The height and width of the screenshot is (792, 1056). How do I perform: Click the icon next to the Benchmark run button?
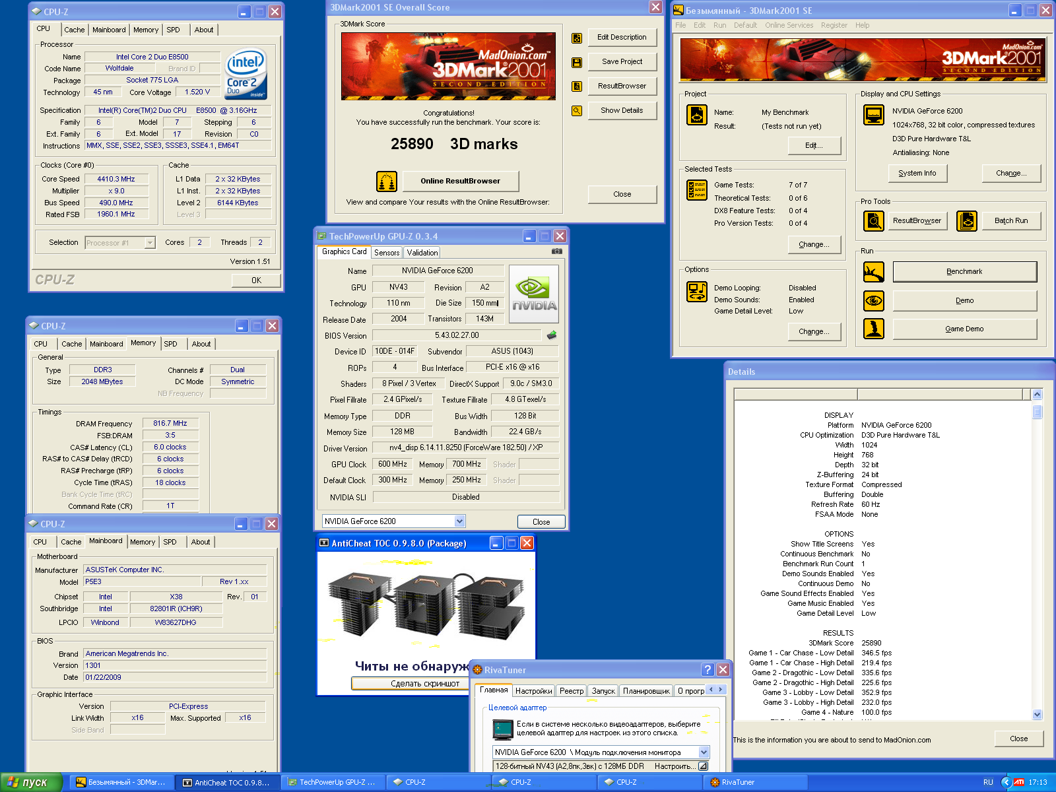click(874, 272)
